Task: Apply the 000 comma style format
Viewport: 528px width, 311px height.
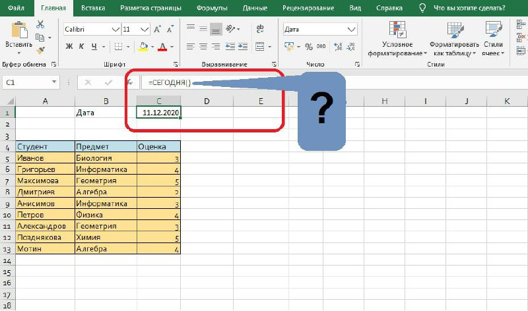Action: (321, 46)
